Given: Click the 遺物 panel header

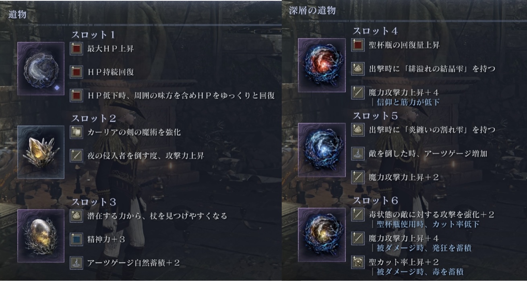Looking at the screenshot, I should [17, 13].
